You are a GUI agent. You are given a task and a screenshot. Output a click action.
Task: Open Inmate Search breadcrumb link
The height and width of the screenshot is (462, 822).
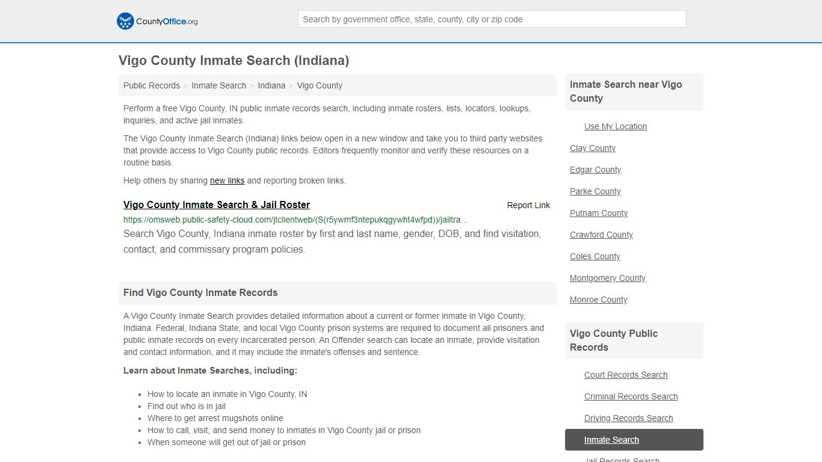tap(218, 85)
